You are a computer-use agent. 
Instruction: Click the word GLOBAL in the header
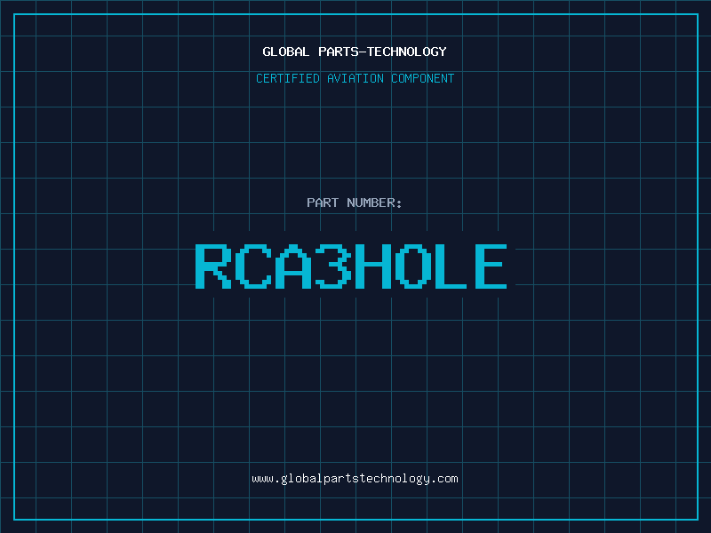[285, 52]
